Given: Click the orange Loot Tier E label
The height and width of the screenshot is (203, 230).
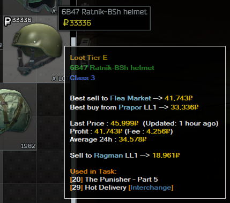Looking at the screenshot, I should (x=88, y=58).
